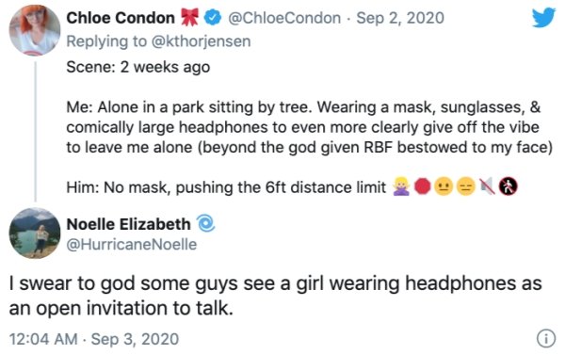Click the 12:04 AM · Sep 3, 2020 timestamp

point(93,339)
